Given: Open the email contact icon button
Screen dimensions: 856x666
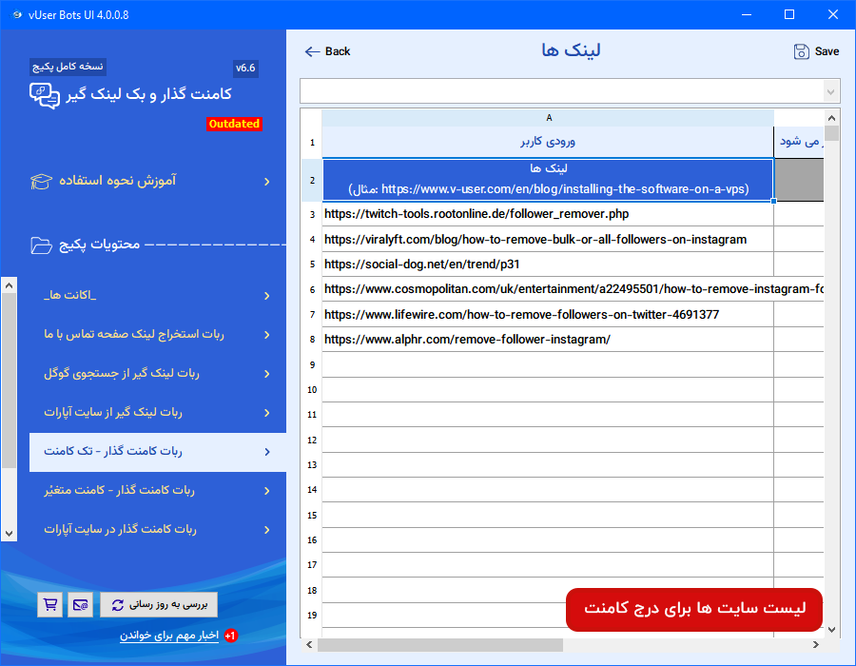Looking at the screenshot, I should coord(80,605).
